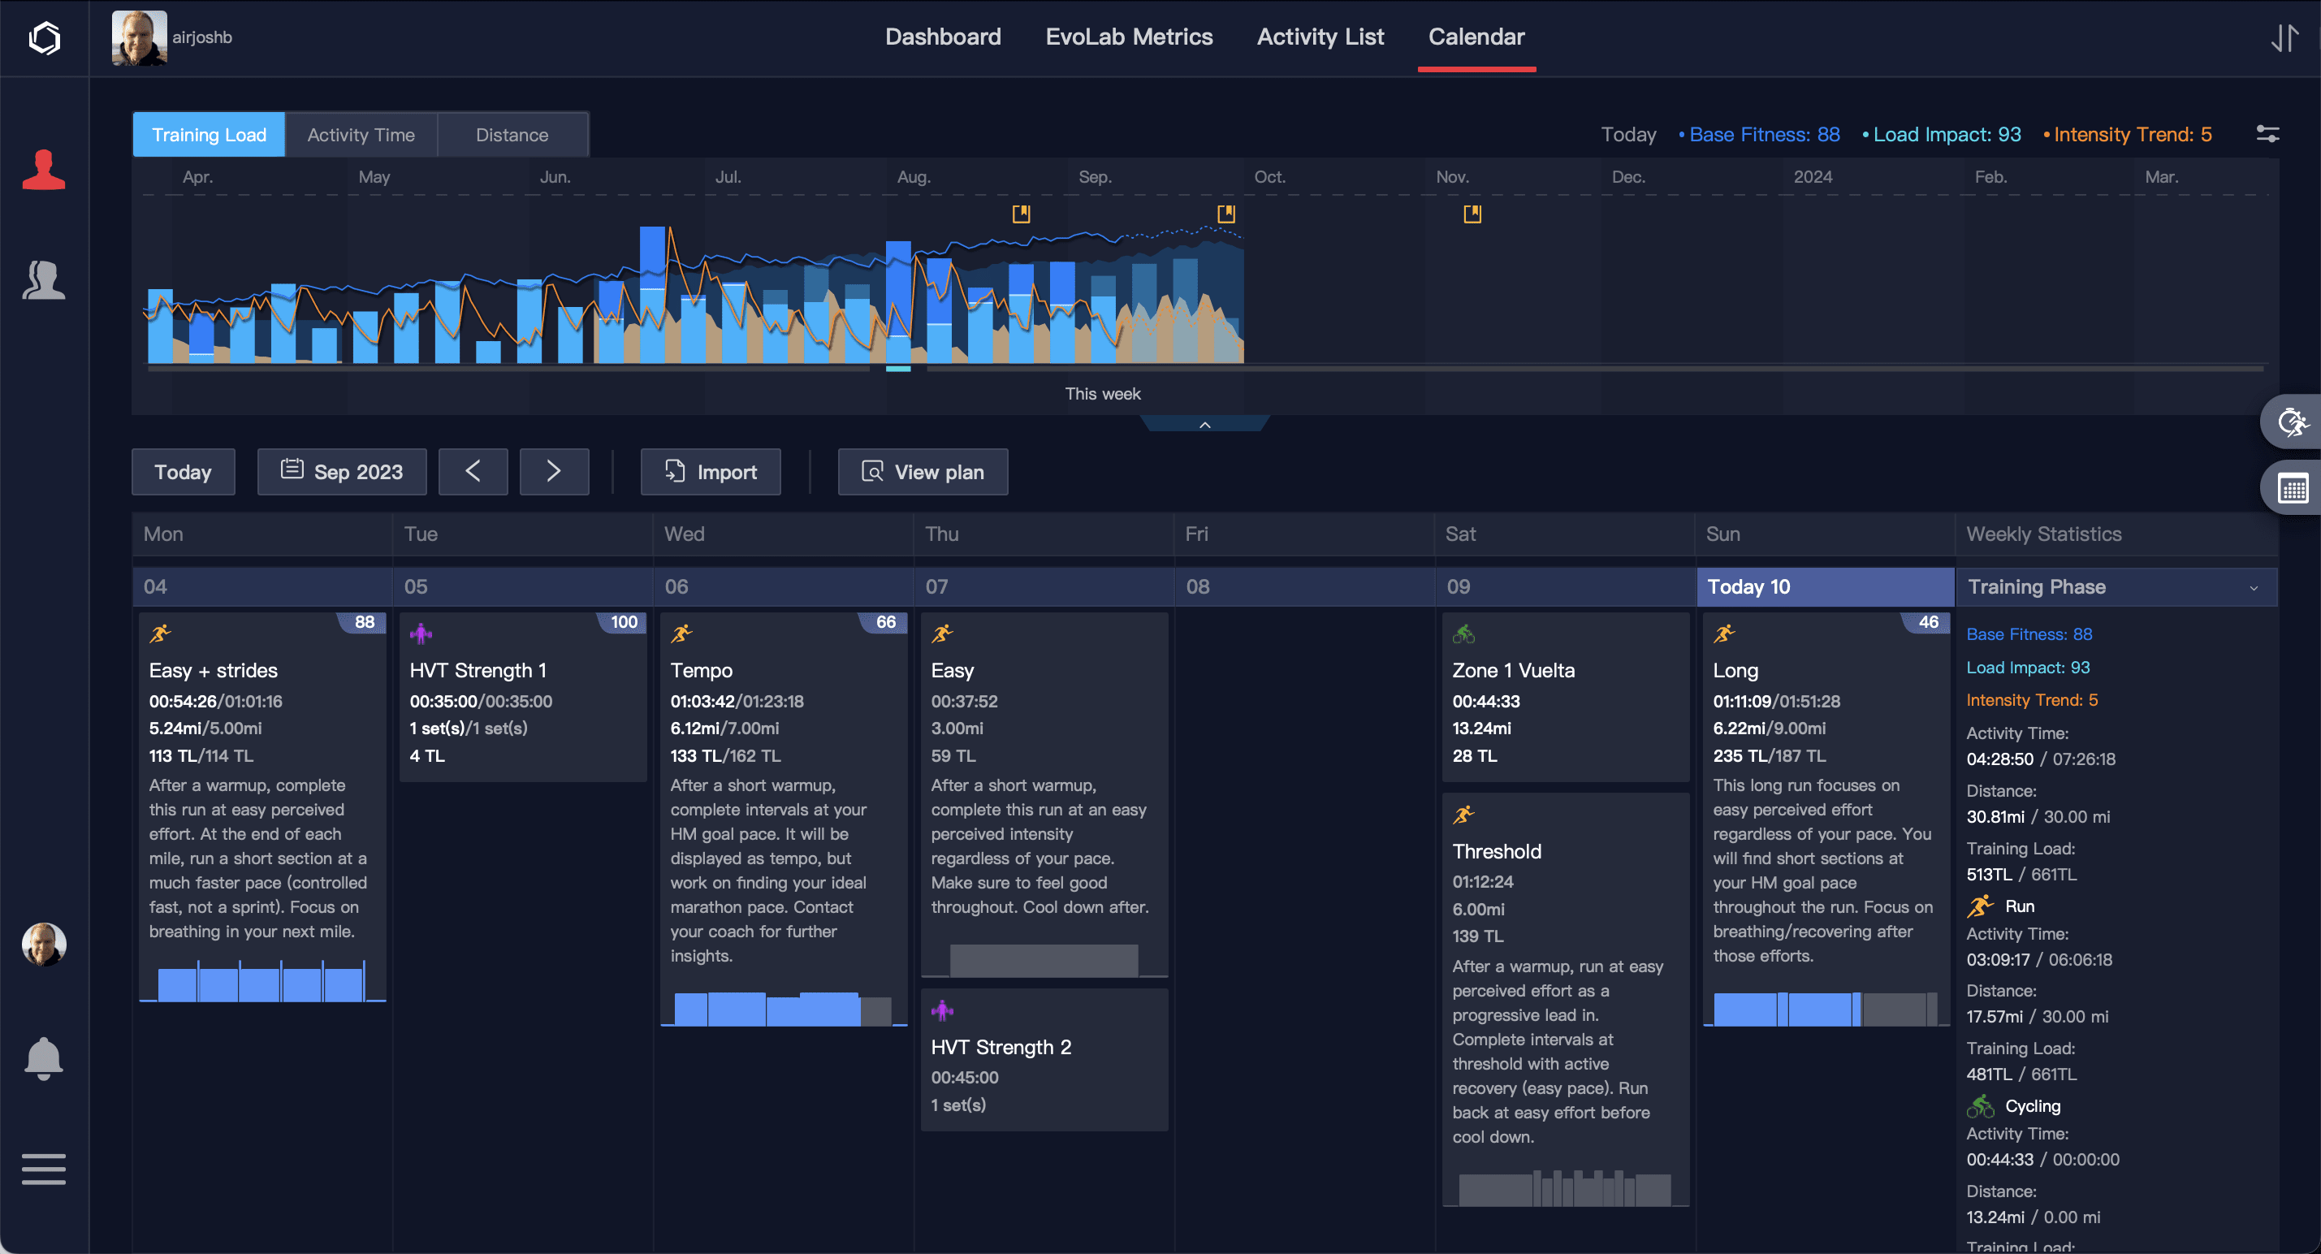Click the sync arrows icon top right
This screenshot has height=1254, width=2321.
click(2284, 38)
